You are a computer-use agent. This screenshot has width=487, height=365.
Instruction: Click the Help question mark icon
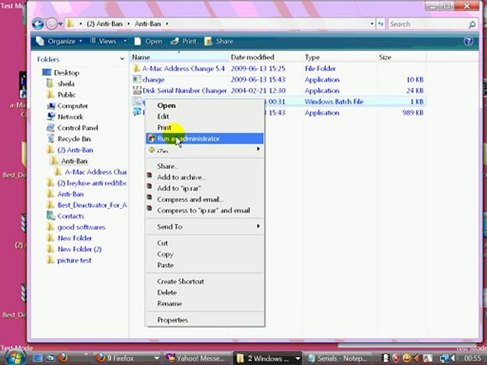[469, 41]
